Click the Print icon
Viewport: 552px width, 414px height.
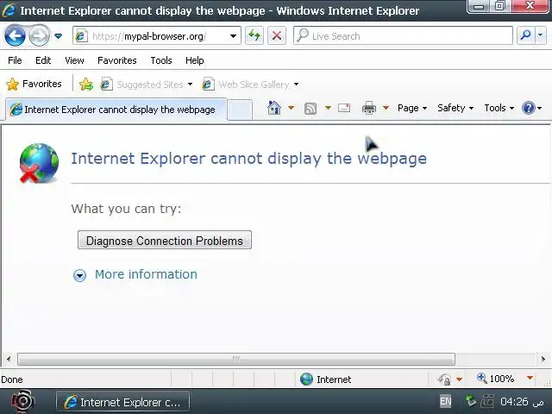(x=369, y=108)
